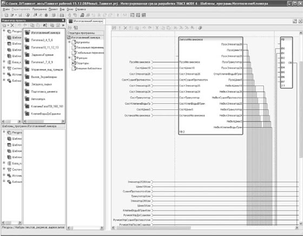Click the second icon above Структура программы panel

76,28
